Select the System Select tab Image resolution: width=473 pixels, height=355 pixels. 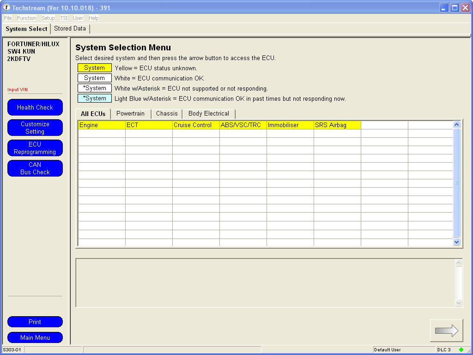26,29
